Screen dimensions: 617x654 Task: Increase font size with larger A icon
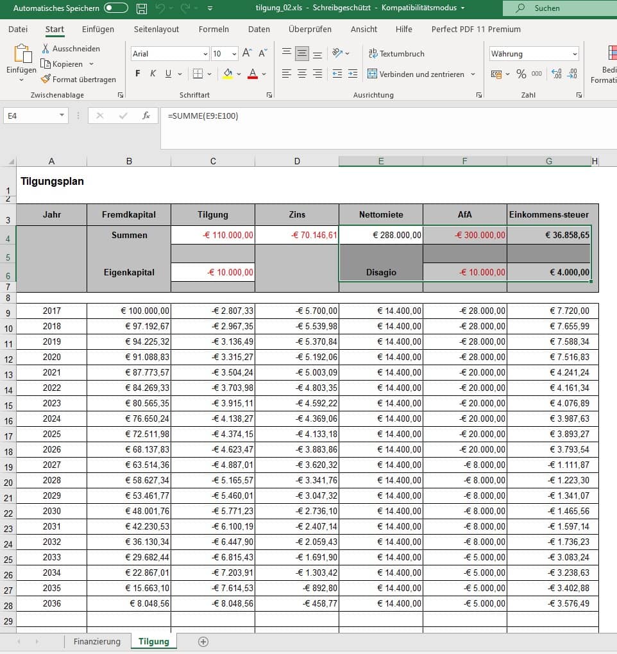tap(247, 54)
